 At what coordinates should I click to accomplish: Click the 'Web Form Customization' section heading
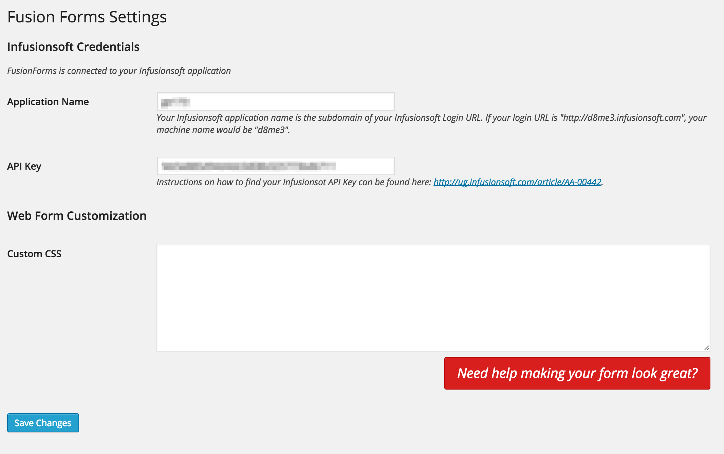point(77,216)
